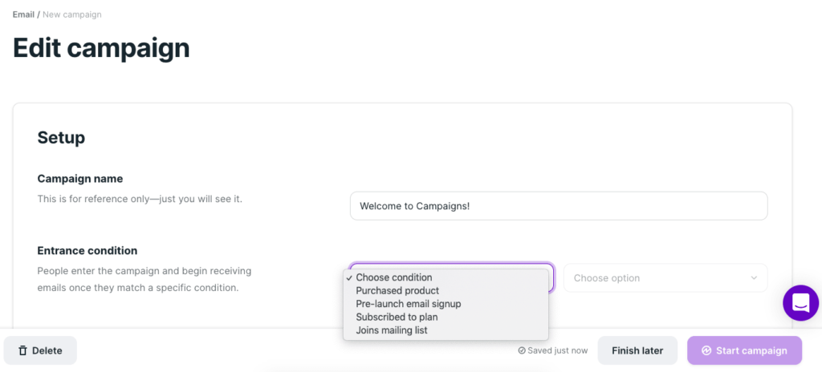Click the trash icon in Delete button

[22, 350]
